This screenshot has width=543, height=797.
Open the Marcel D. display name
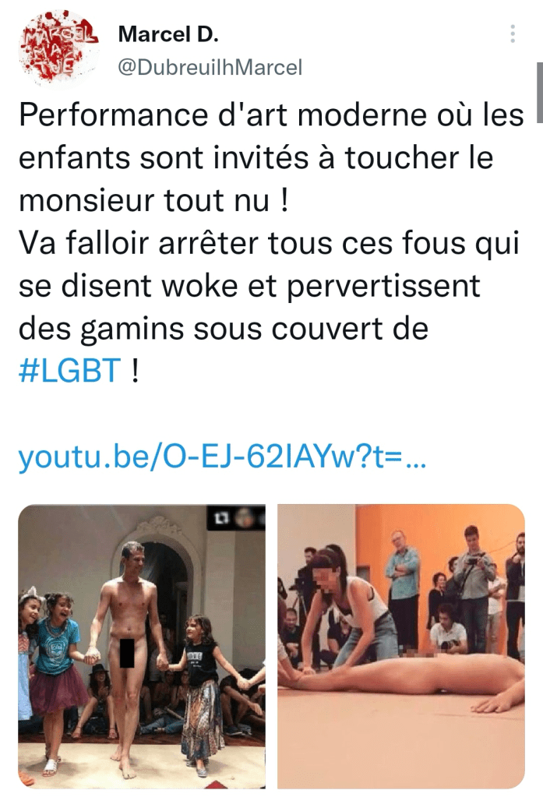168,34
